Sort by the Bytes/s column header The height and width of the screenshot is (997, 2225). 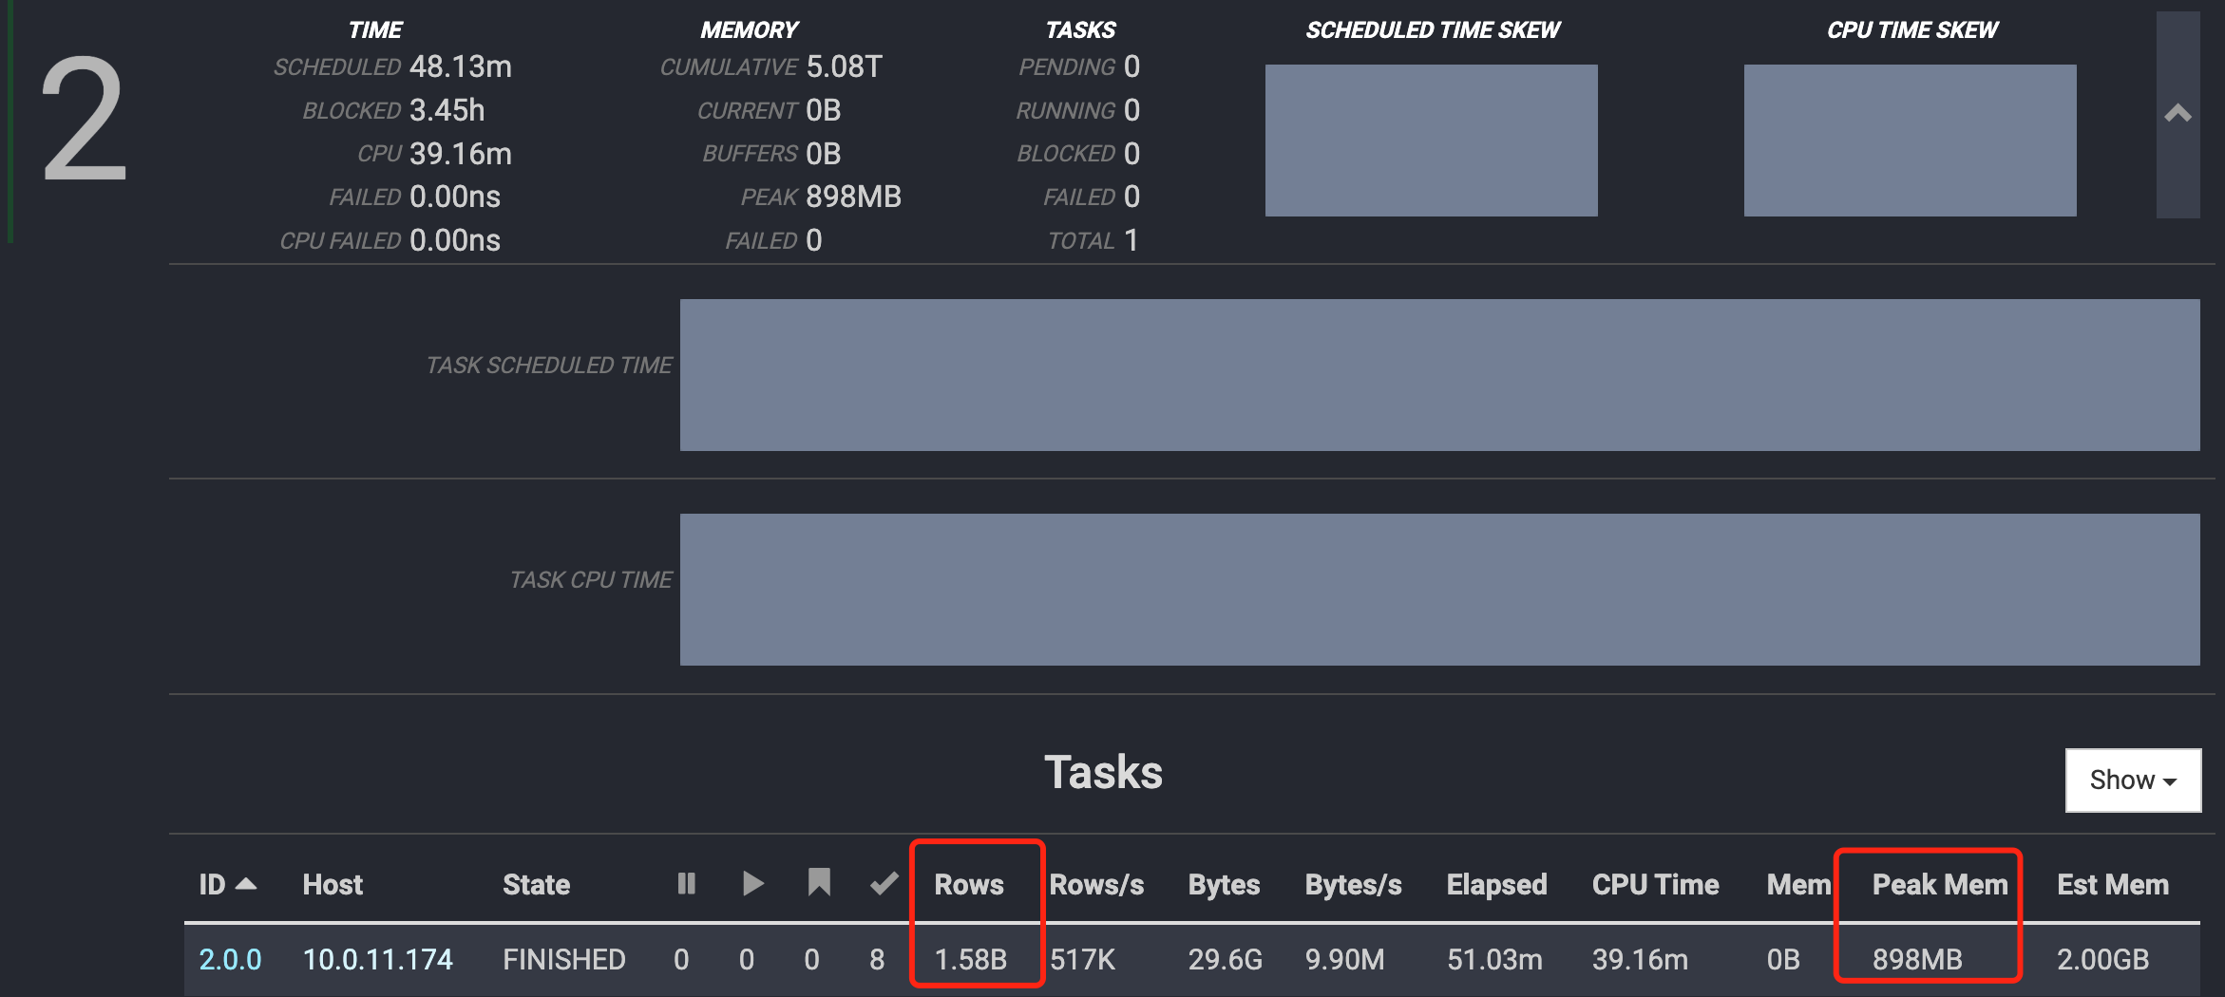(1353, 884)
